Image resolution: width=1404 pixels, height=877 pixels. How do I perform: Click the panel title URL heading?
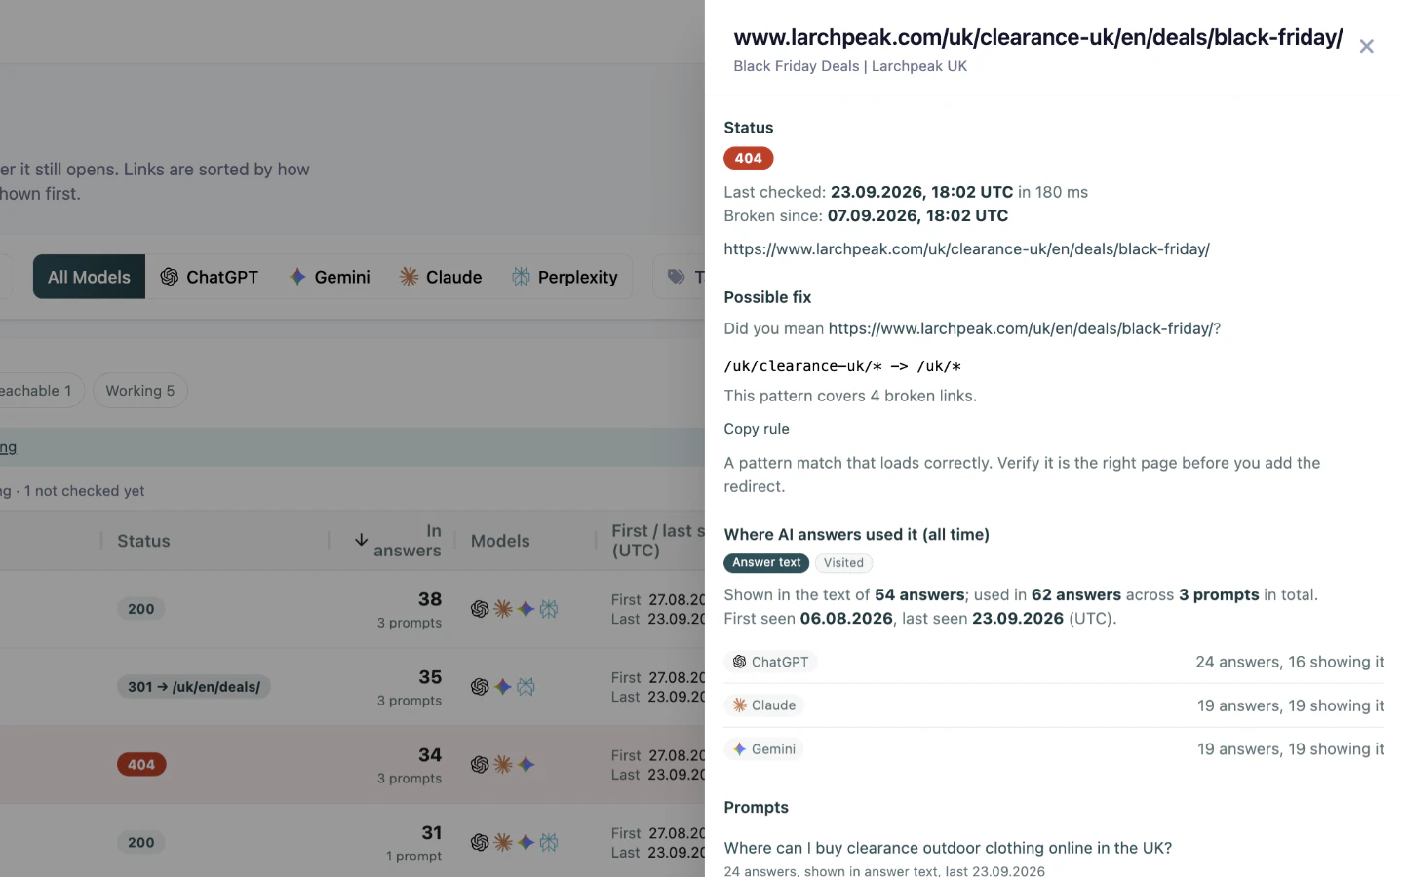[1038, 37]
